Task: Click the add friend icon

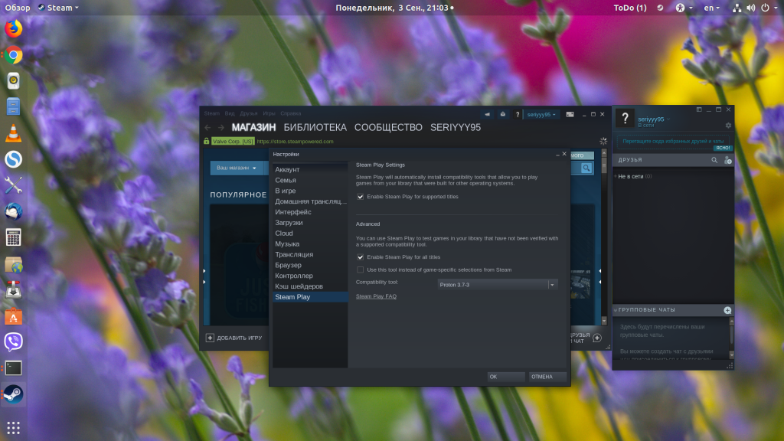Action: coord(727,160)
